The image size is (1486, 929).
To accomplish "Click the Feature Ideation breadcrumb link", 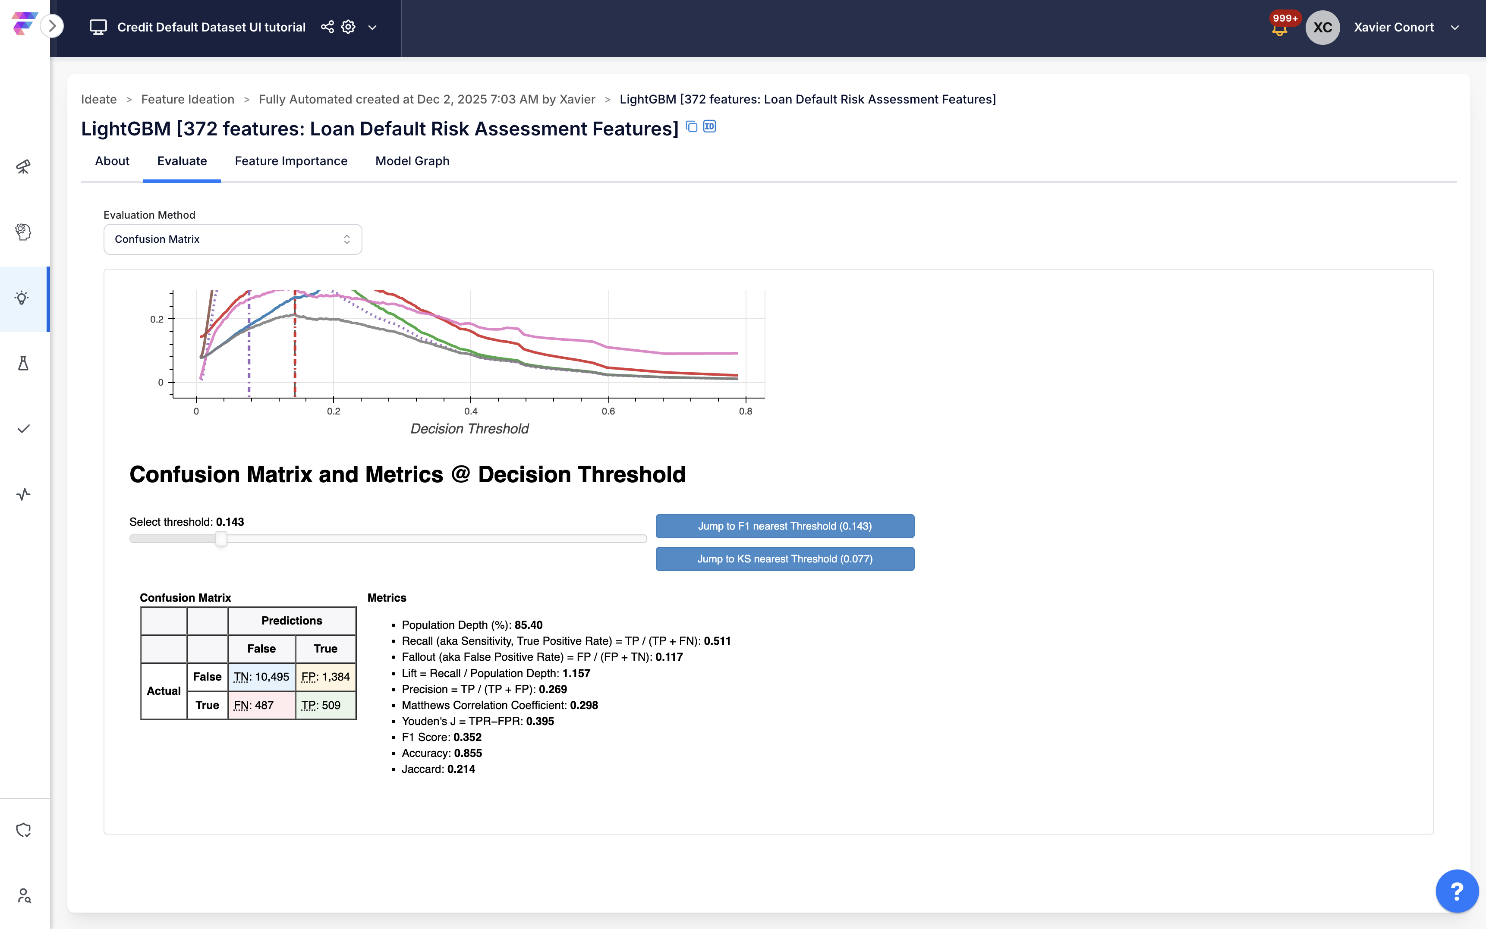I will [187, 100].
